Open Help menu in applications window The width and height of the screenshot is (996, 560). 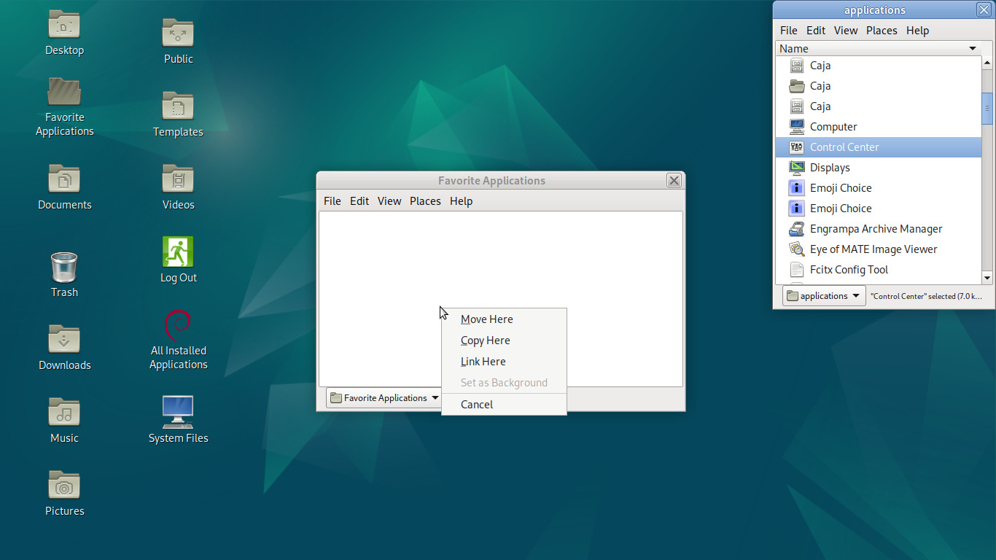click(x=918, y=31)
